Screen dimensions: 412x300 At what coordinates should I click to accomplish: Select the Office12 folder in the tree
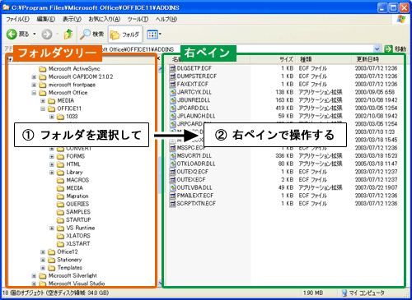point(63,252)
